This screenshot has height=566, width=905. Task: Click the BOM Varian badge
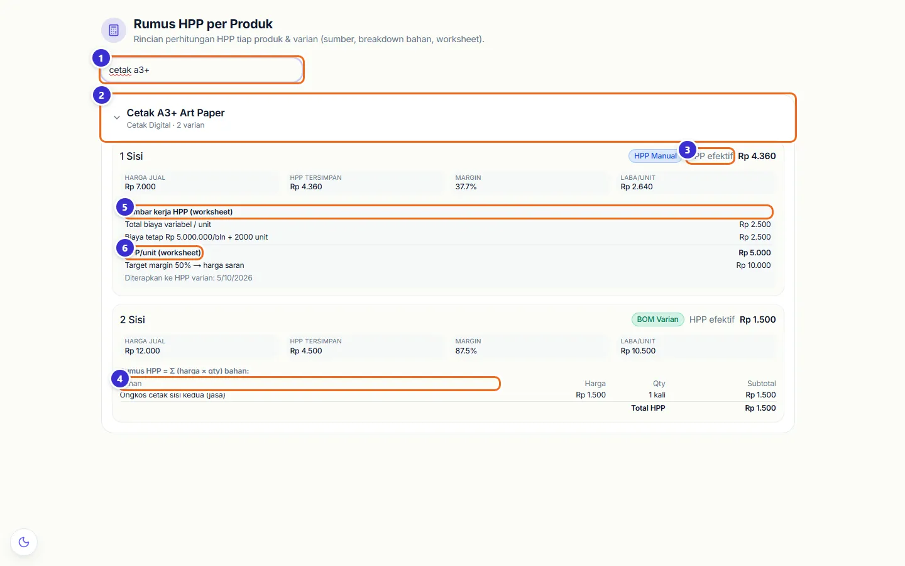657,319
